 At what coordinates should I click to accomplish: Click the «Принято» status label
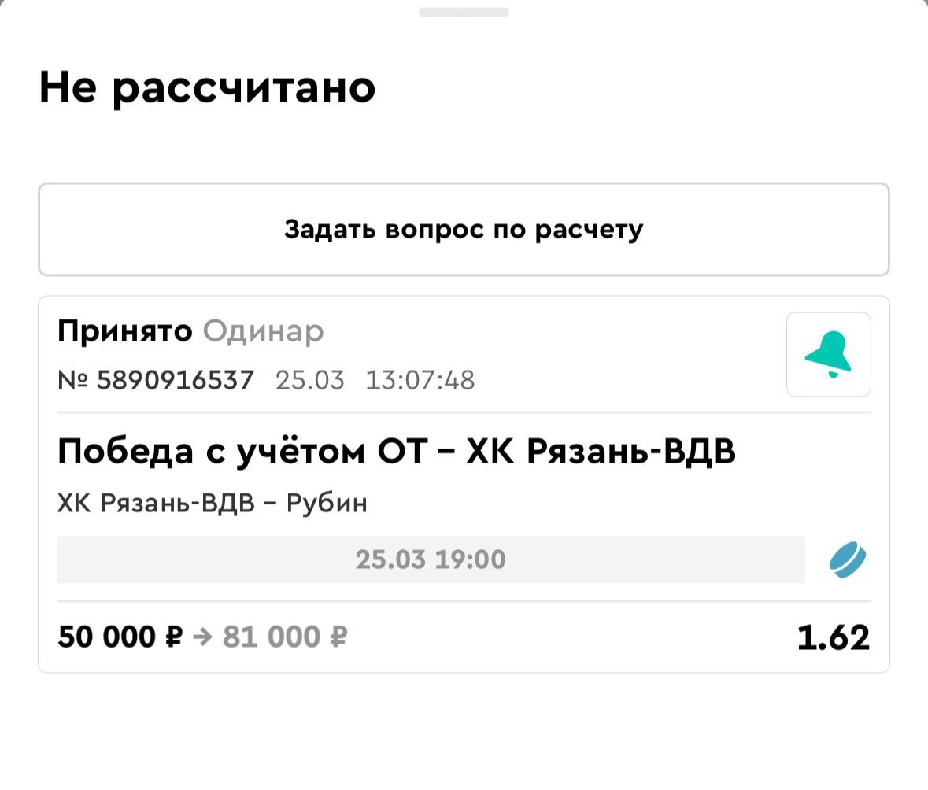point(124,331)
